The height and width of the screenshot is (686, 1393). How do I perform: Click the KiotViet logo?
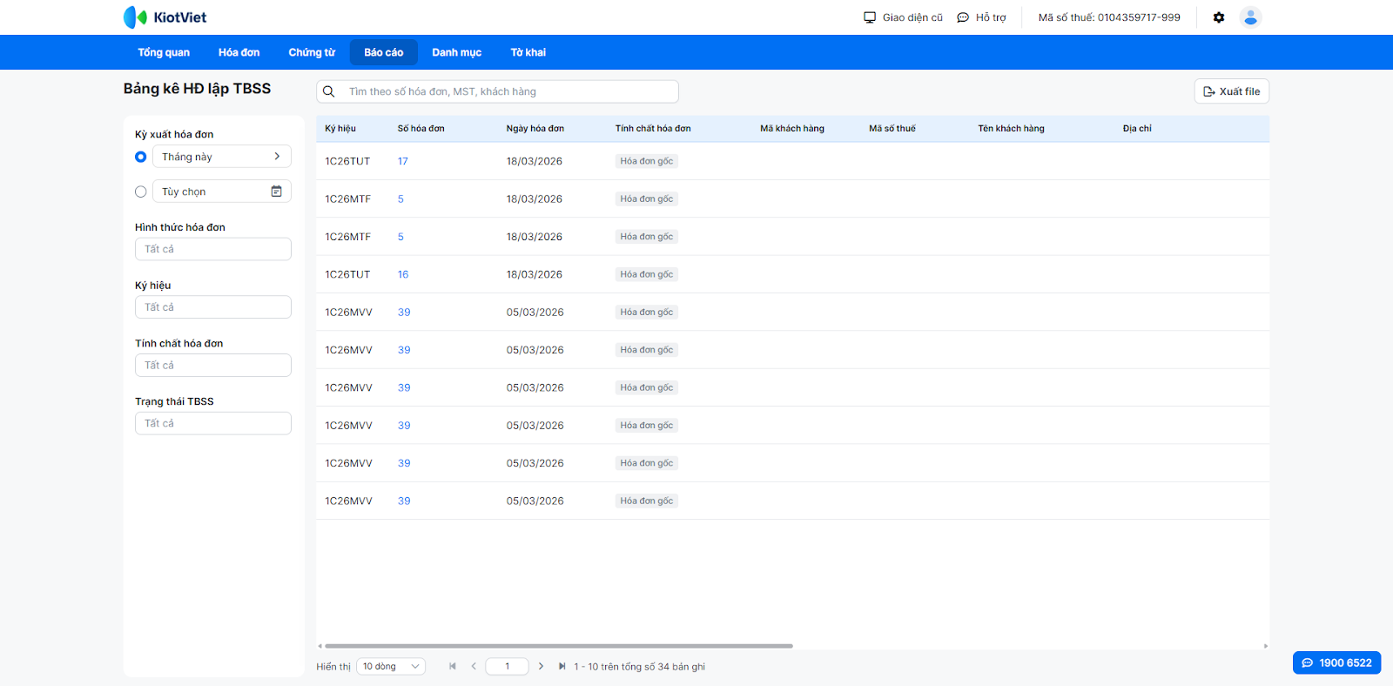point(165,17)
